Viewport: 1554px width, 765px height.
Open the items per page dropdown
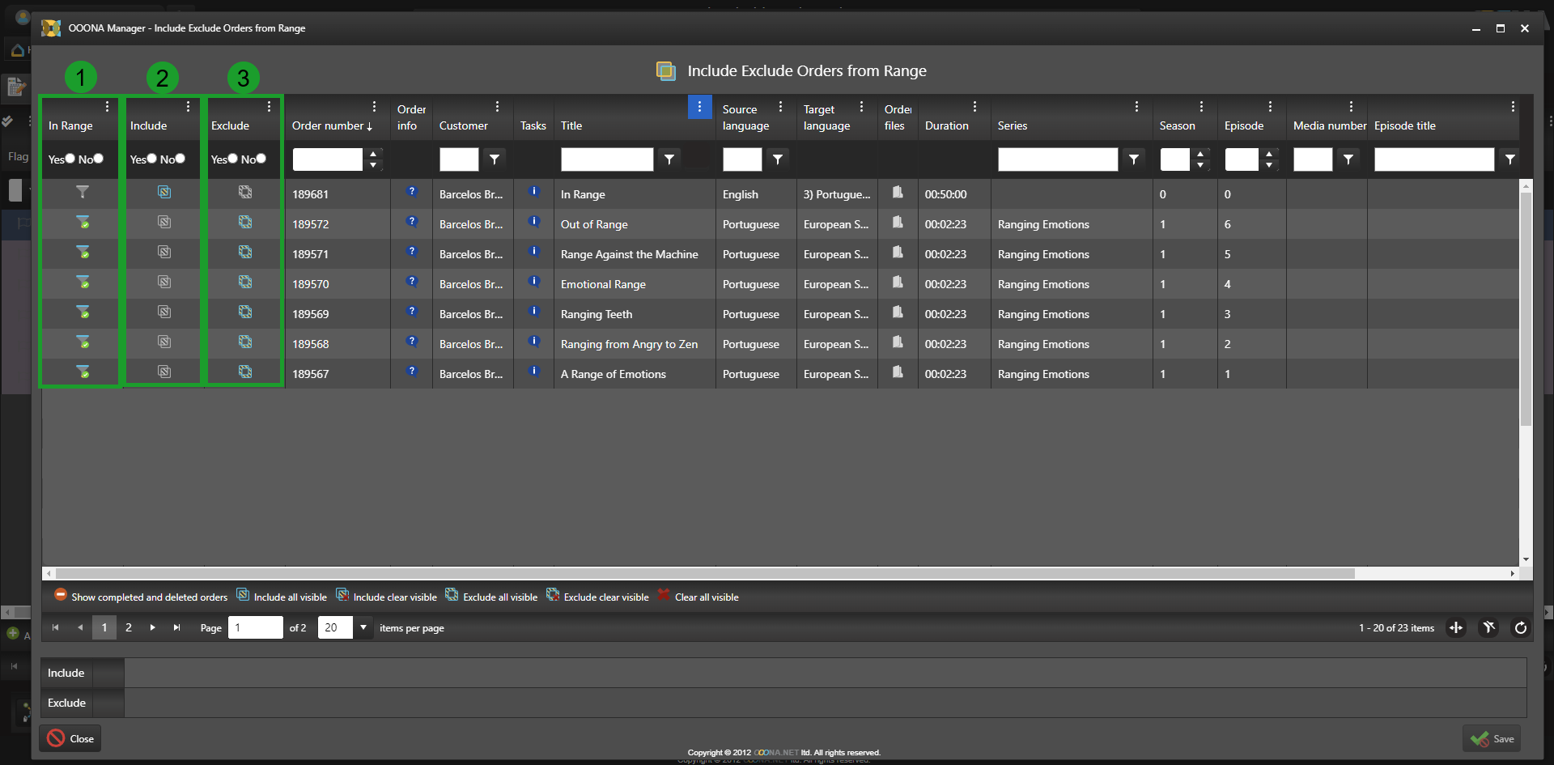click(x=363, y=628)
